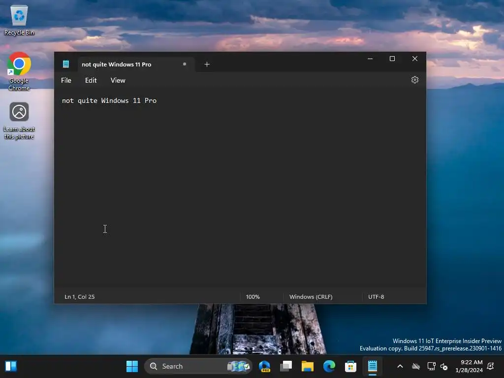The height and width of the screenshot is (378, 504).
Task: Close the Notepad window
Action: (414, 59)
